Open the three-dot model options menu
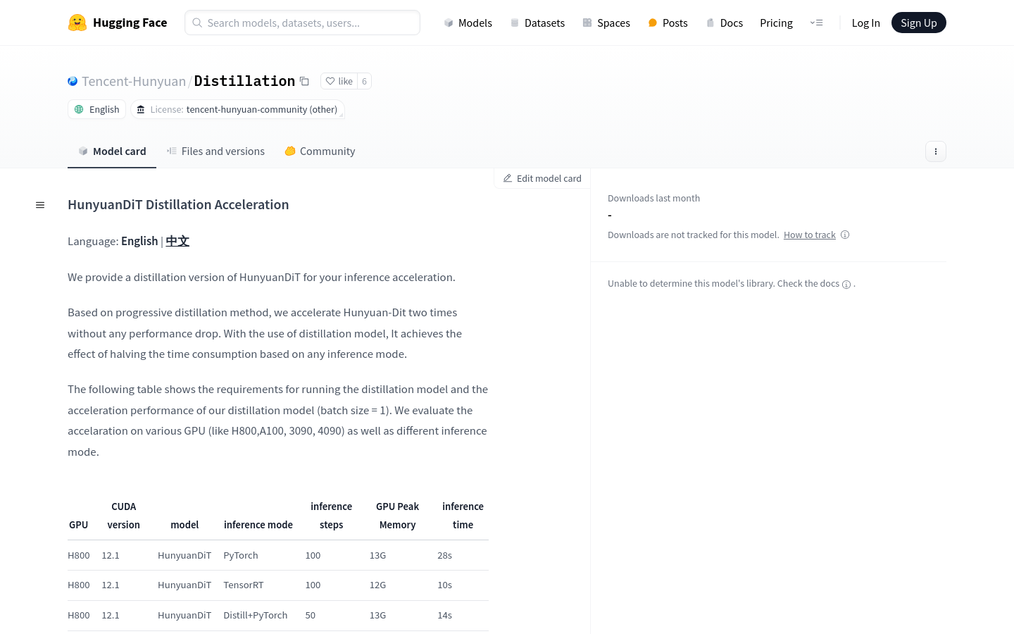The width and height of the screenshot is (1014, 634). [x=935, y=151]
